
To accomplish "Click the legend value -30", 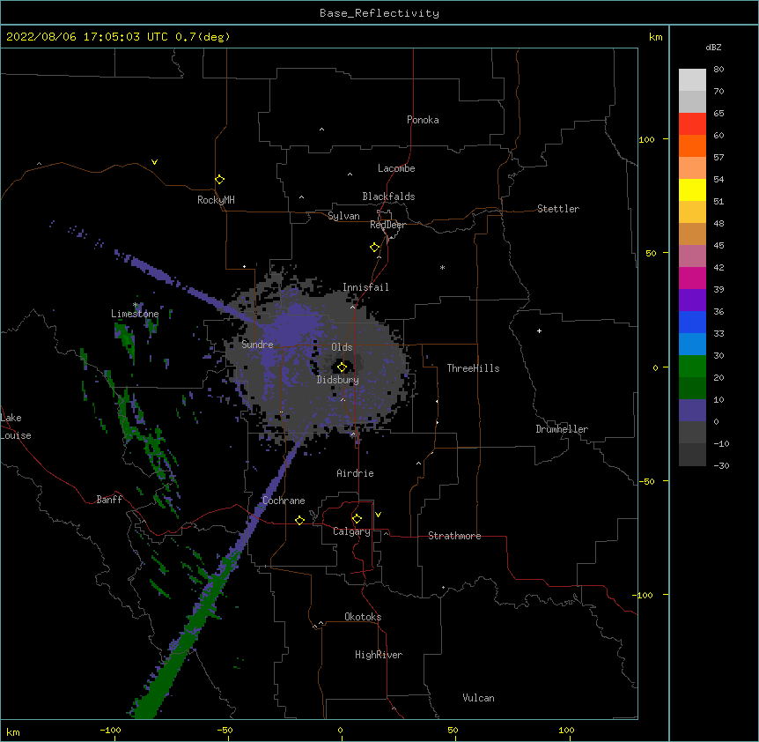I will point(722,465).
